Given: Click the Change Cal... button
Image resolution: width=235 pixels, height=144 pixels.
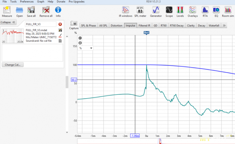Looking at the screenshot, I should 13,65.
